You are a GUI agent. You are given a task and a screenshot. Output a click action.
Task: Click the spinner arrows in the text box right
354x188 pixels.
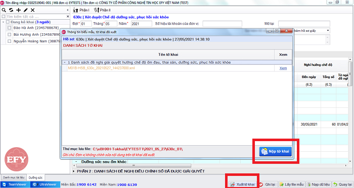point(327,40)
